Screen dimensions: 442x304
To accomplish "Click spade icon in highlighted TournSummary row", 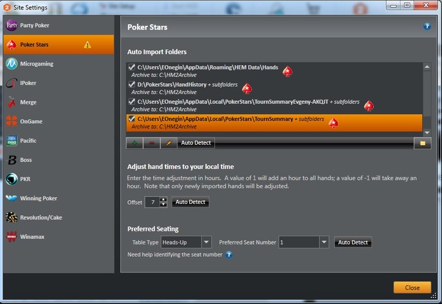I will pyautogui.click(x=333, y=123).
